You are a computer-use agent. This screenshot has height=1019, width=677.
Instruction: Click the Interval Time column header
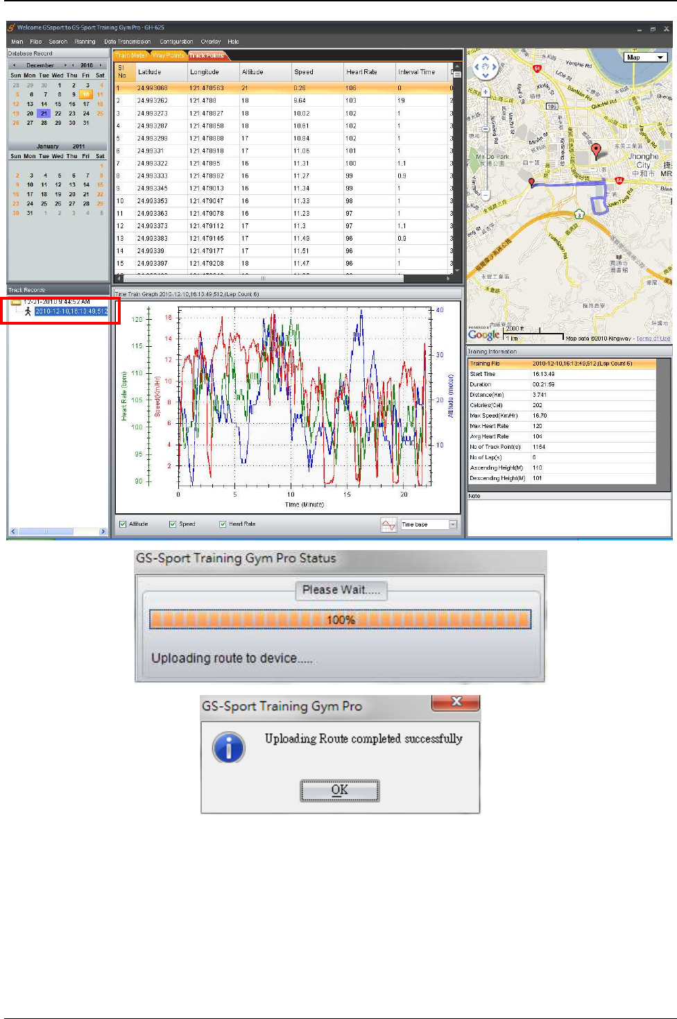(422, 71)
